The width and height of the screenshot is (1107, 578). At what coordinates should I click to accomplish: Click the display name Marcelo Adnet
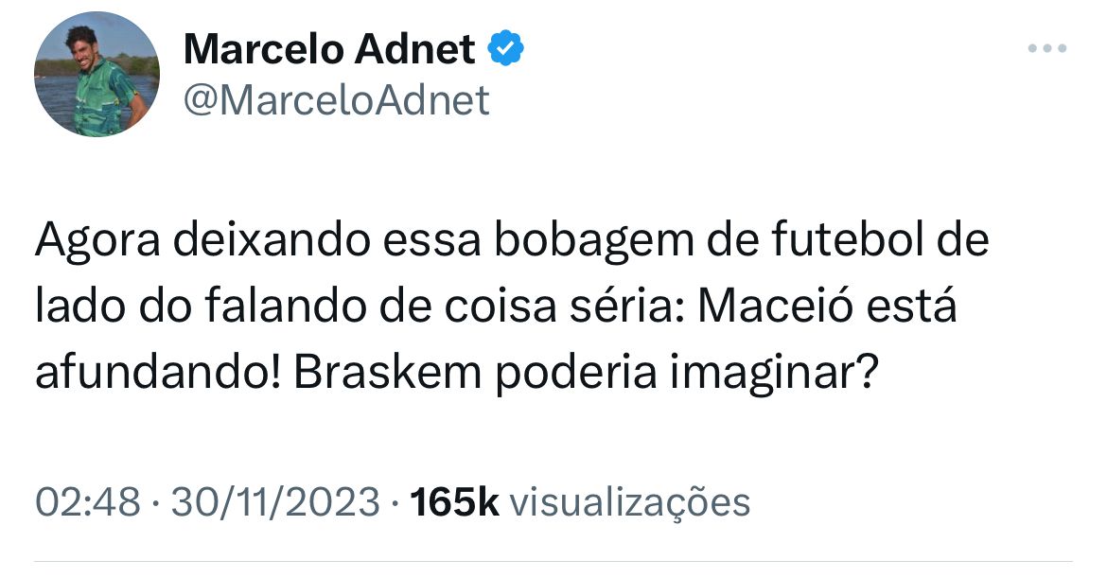point(329,49)
